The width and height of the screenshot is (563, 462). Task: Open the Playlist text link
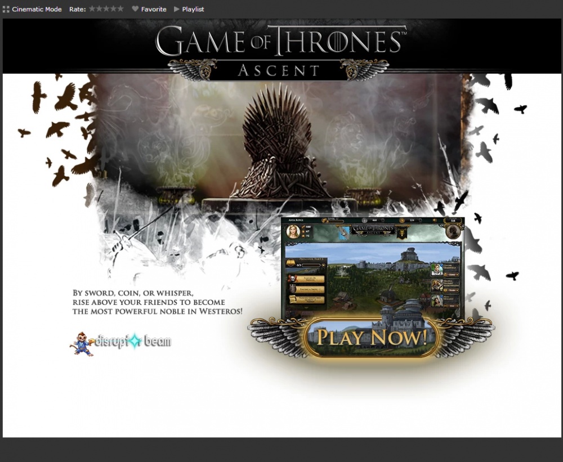(x=193, y=10)
